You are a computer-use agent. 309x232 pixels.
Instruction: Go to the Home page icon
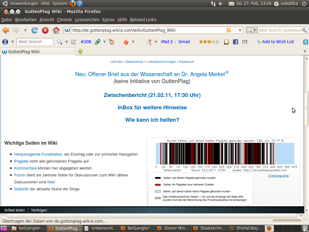click(56, 30)
